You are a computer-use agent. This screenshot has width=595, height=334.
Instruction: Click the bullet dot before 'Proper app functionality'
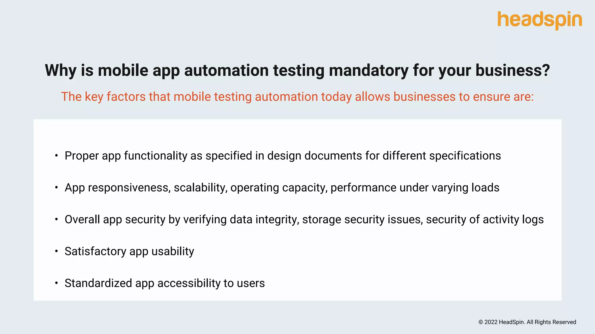tap(56, 156)
